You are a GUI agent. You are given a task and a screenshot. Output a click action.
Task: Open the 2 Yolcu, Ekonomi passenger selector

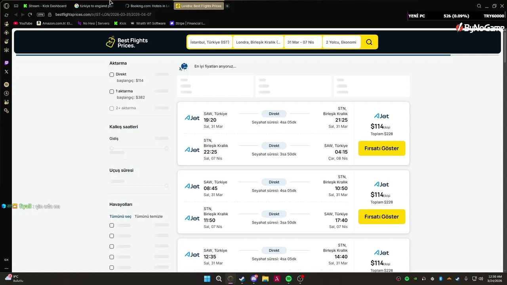pos(342,42)
